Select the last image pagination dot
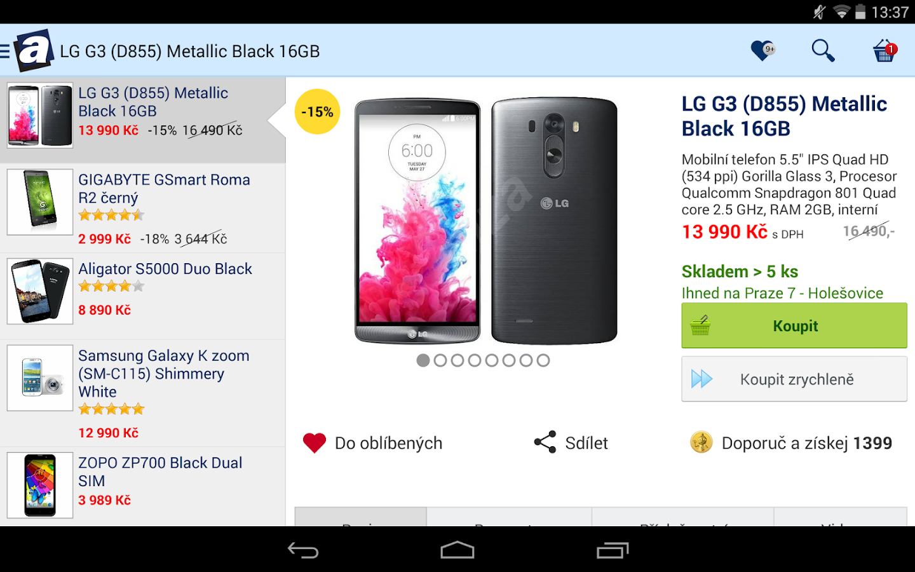 point(543,360)
